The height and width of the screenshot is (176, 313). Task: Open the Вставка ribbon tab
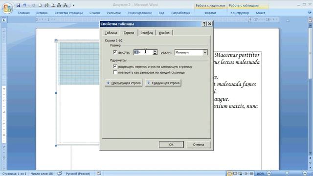click(x=42, y=13)
